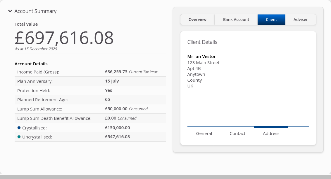Select the £150,000.00 crystallised amount
The height and width of the screenshot is (179, 331).
118,128
